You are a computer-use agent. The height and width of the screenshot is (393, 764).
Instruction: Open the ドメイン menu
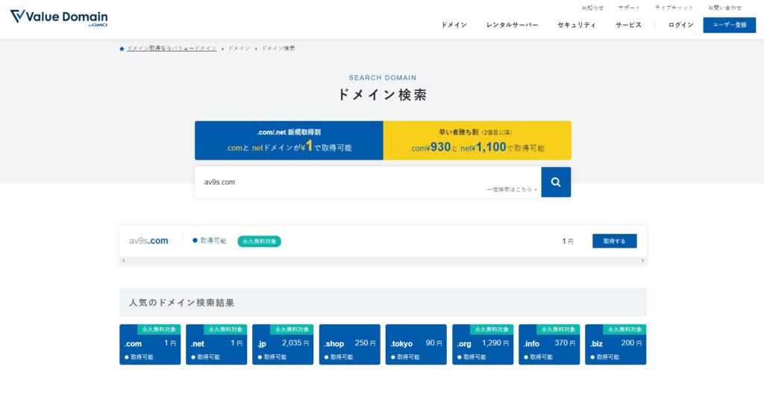click(454, 25)
